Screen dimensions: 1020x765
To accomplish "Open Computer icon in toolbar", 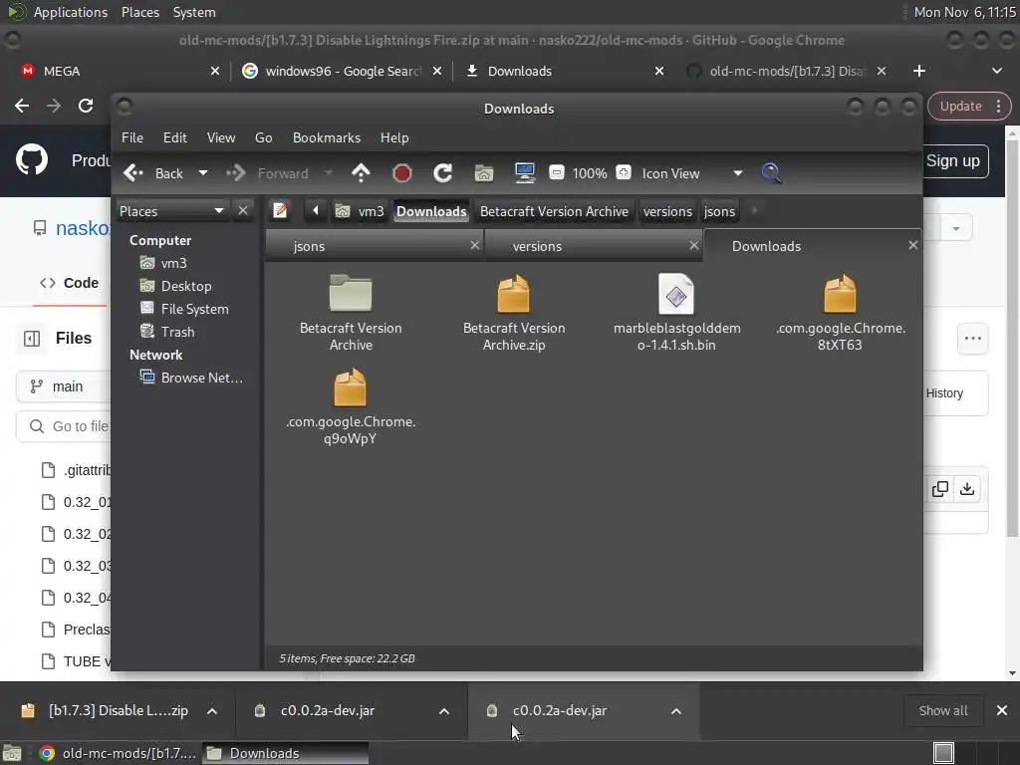I will 524,173.
